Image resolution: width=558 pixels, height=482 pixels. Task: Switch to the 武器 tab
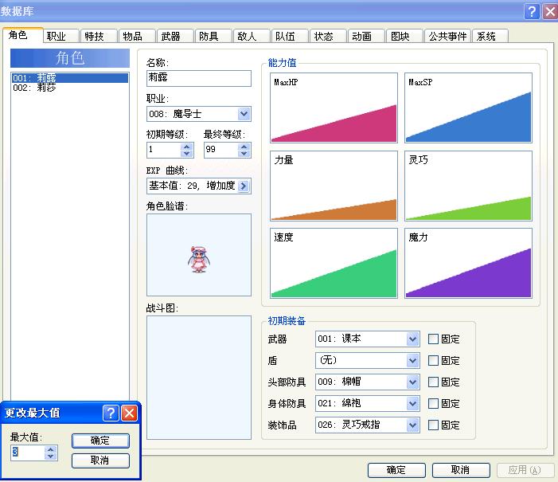[x=175, y=37]
